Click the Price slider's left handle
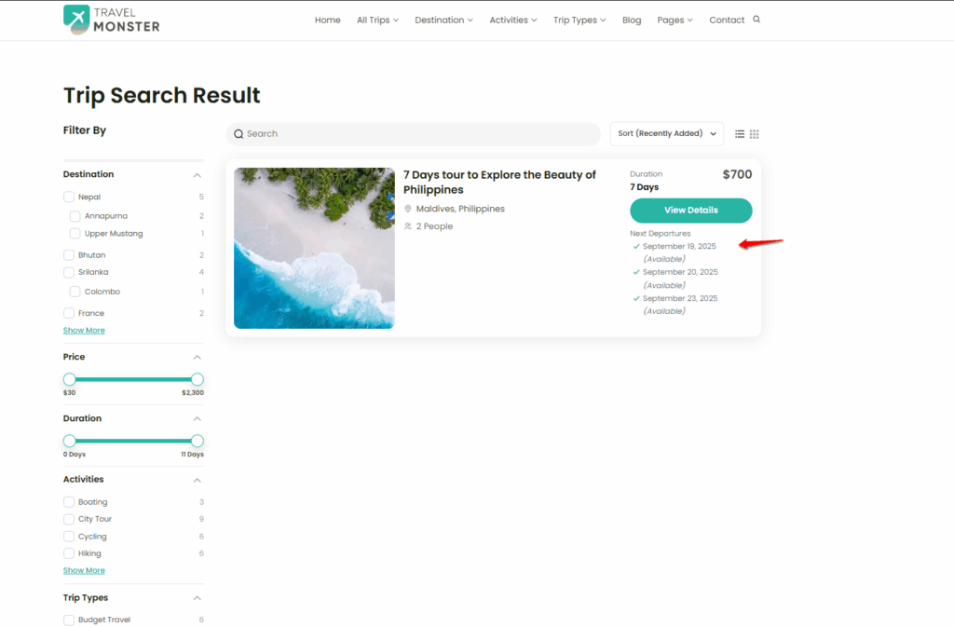Viewport: 954px width, 627px height. pyautogui.click(x=70, y=379)
